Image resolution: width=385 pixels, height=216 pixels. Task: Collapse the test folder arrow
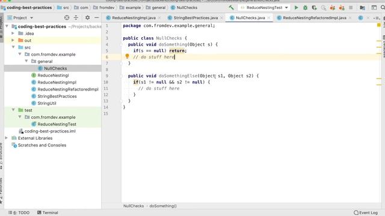[x=13, y=110]
